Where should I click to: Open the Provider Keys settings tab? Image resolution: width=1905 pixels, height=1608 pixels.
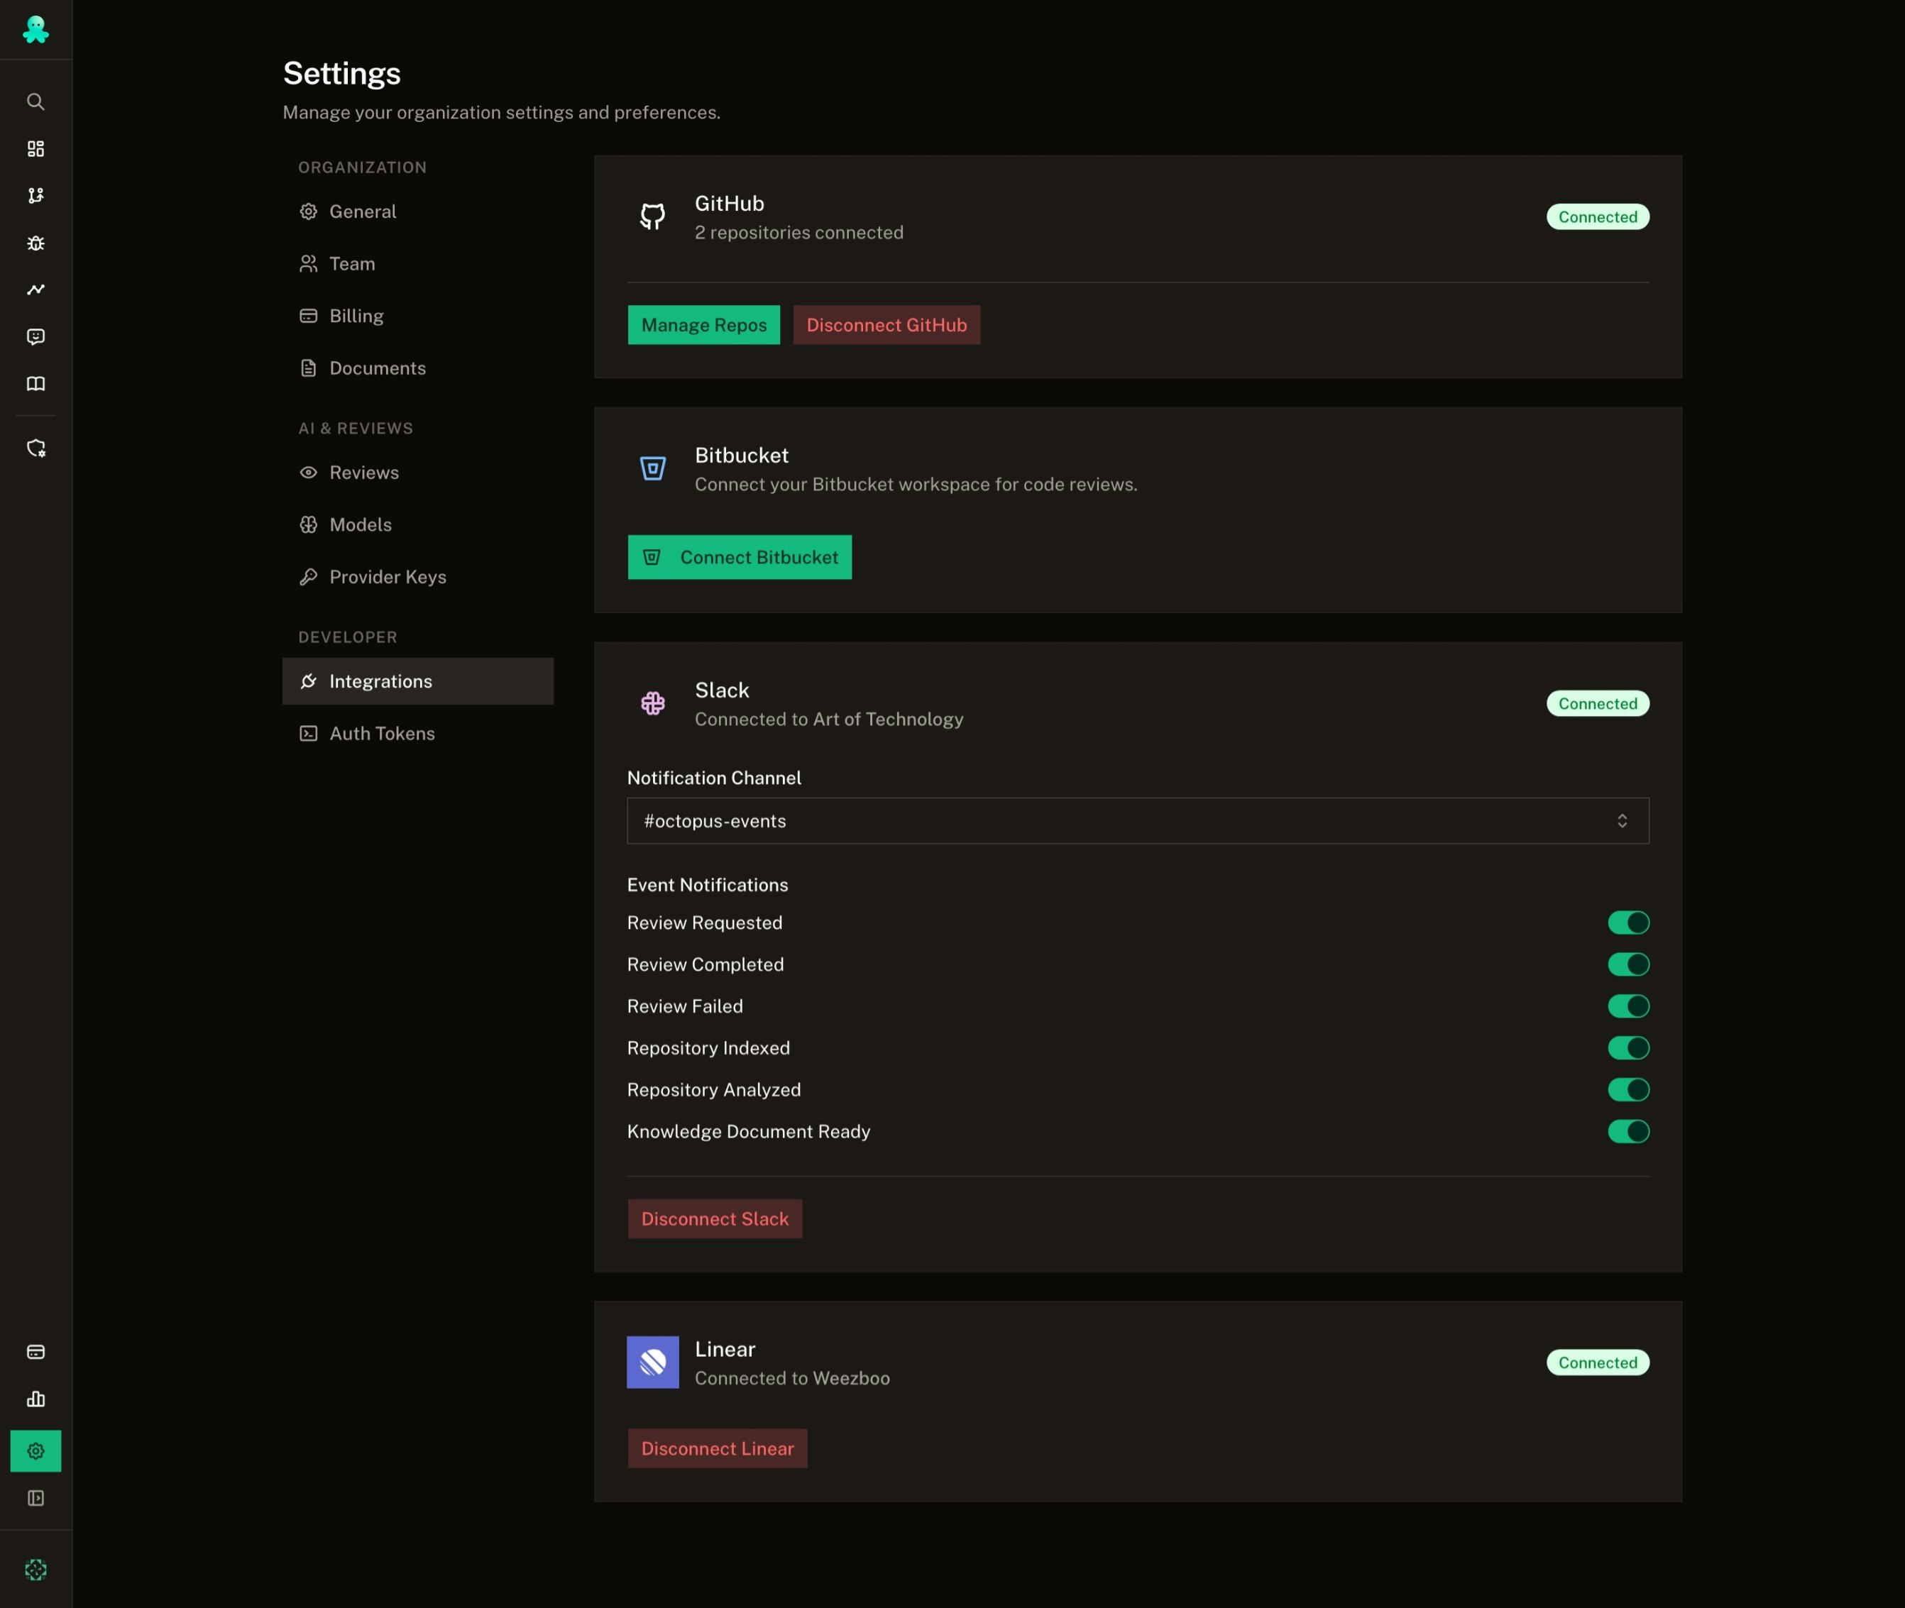pos(387,577)
